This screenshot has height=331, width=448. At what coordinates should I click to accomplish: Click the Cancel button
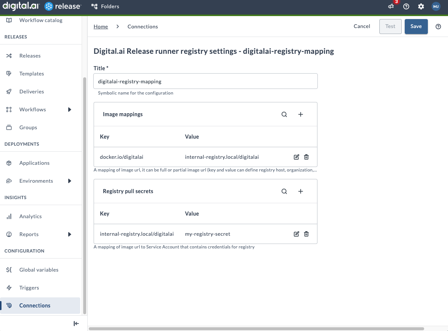(362, 26)
